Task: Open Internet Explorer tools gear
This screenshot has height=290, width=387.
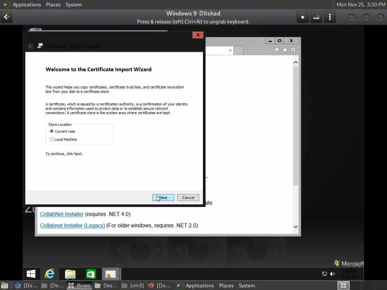Action: [293, 50]
